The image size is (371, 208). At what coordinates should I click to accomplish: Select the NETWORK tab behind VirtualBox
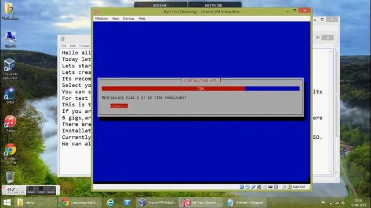(214, 5)
